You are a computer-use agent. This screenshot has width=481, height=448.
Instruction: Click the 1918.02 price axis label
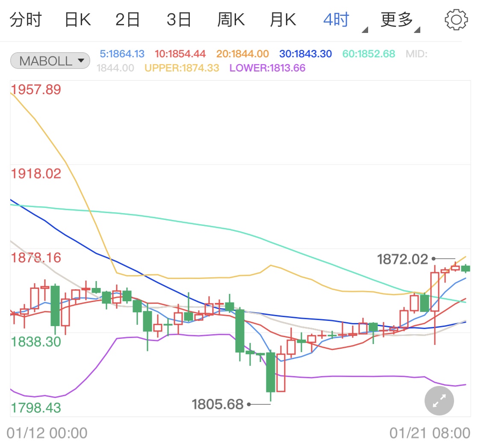(x=36, y=174)
